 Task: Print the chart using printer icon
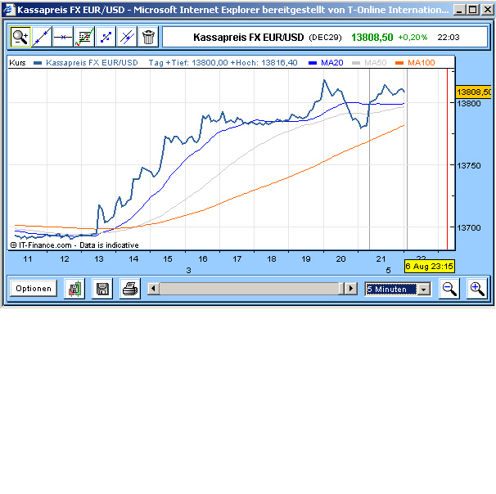point(130,289)
